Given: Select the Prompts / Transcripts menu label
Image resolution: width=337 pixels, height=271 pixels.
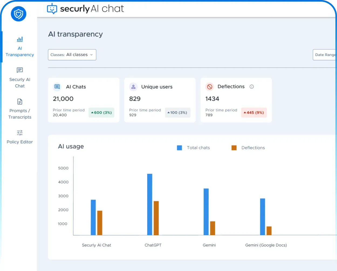Looking at the screenshot, I should (20, 114).
